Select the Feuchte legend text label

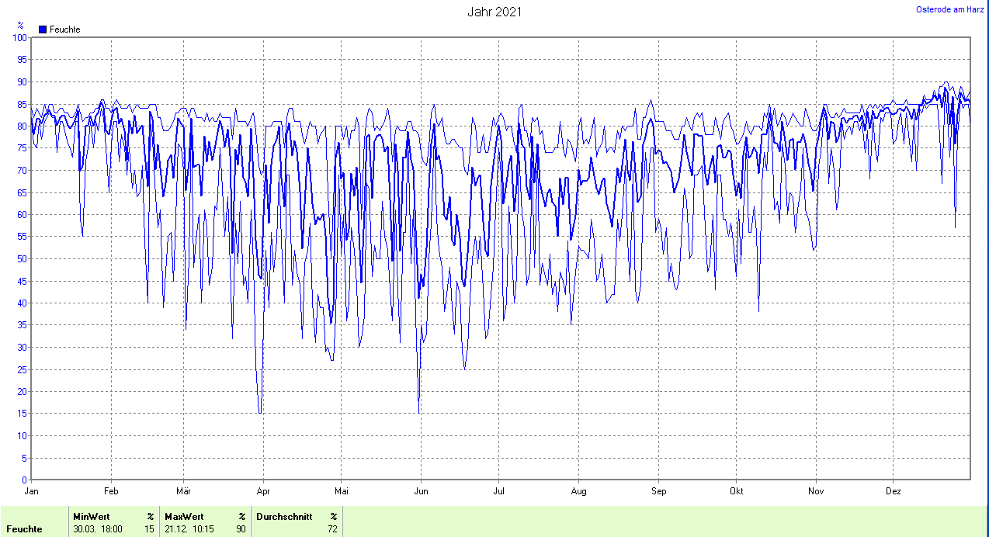click(x=64, y=29)
